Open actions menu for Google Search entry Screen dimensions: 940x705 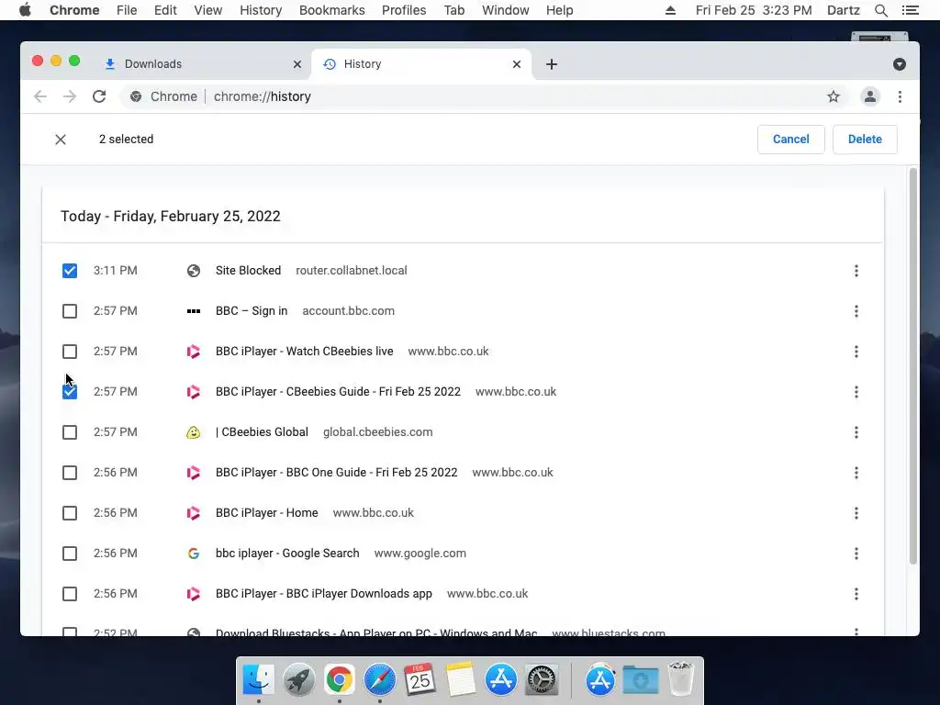[x=856, y=554]
